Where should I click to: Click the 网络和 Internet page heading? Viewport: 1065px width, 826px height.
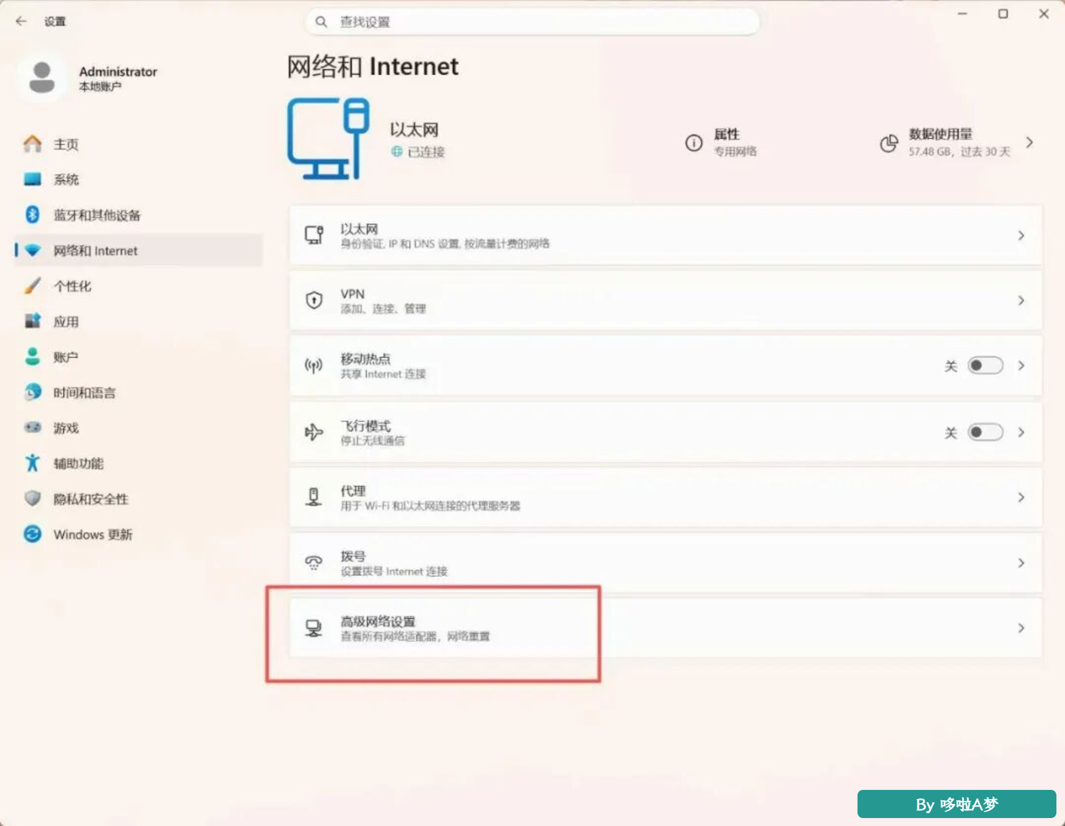coord(373,67)
